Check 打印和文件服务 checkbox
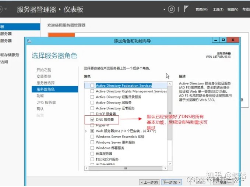 click(x=92, y=159)
